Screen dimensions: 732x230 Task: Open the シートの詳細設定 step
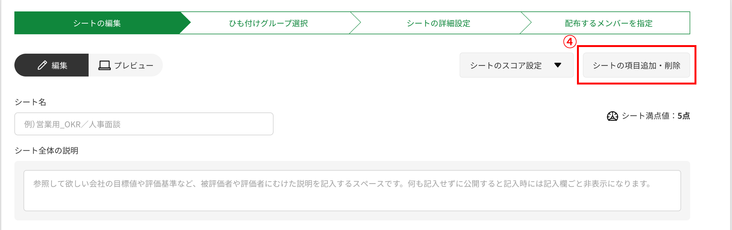[x=438, y=23]
